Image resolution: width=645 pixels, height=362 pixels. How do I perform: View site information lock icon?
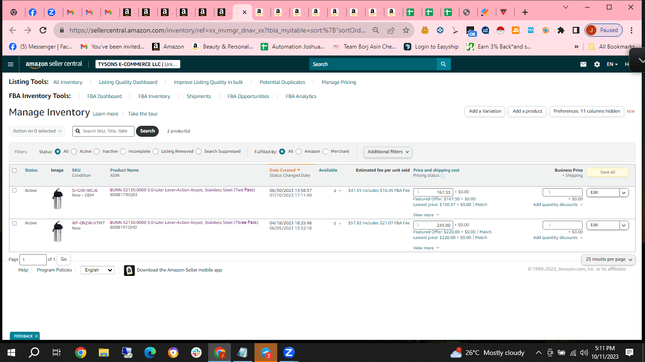tap(61, 30)
